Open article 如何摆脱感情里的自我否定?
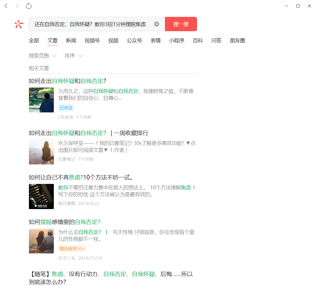Viewport: 315px width, 286px height. point(64,222)
